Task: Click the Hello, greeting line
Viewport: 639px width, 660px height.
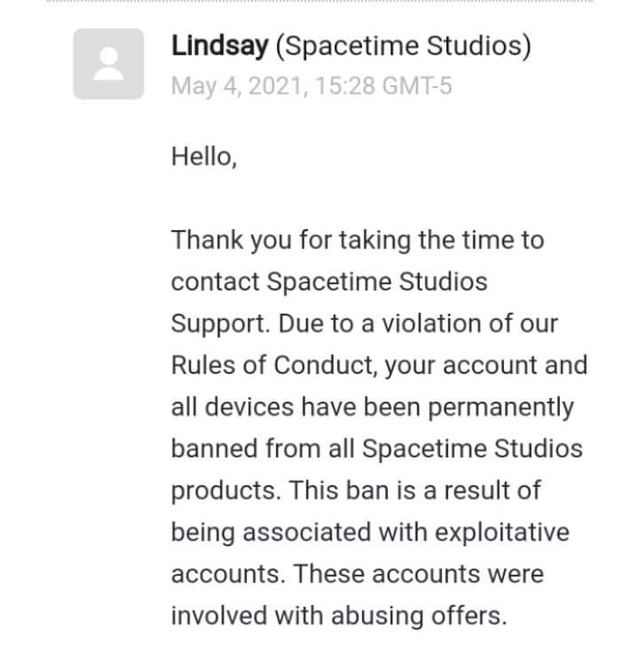Action: point(204,156)
